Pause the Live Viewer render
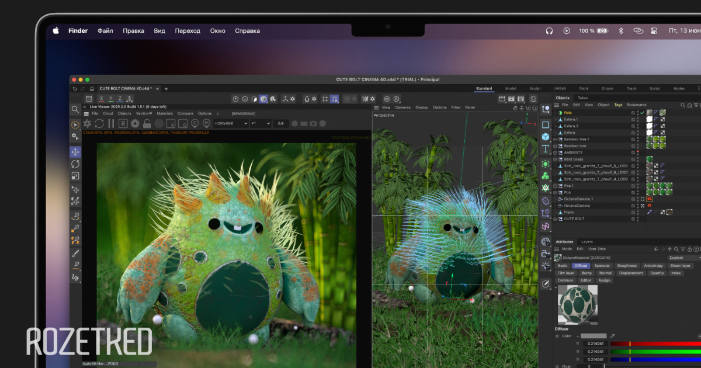The image size is (701, 368). 111,123
